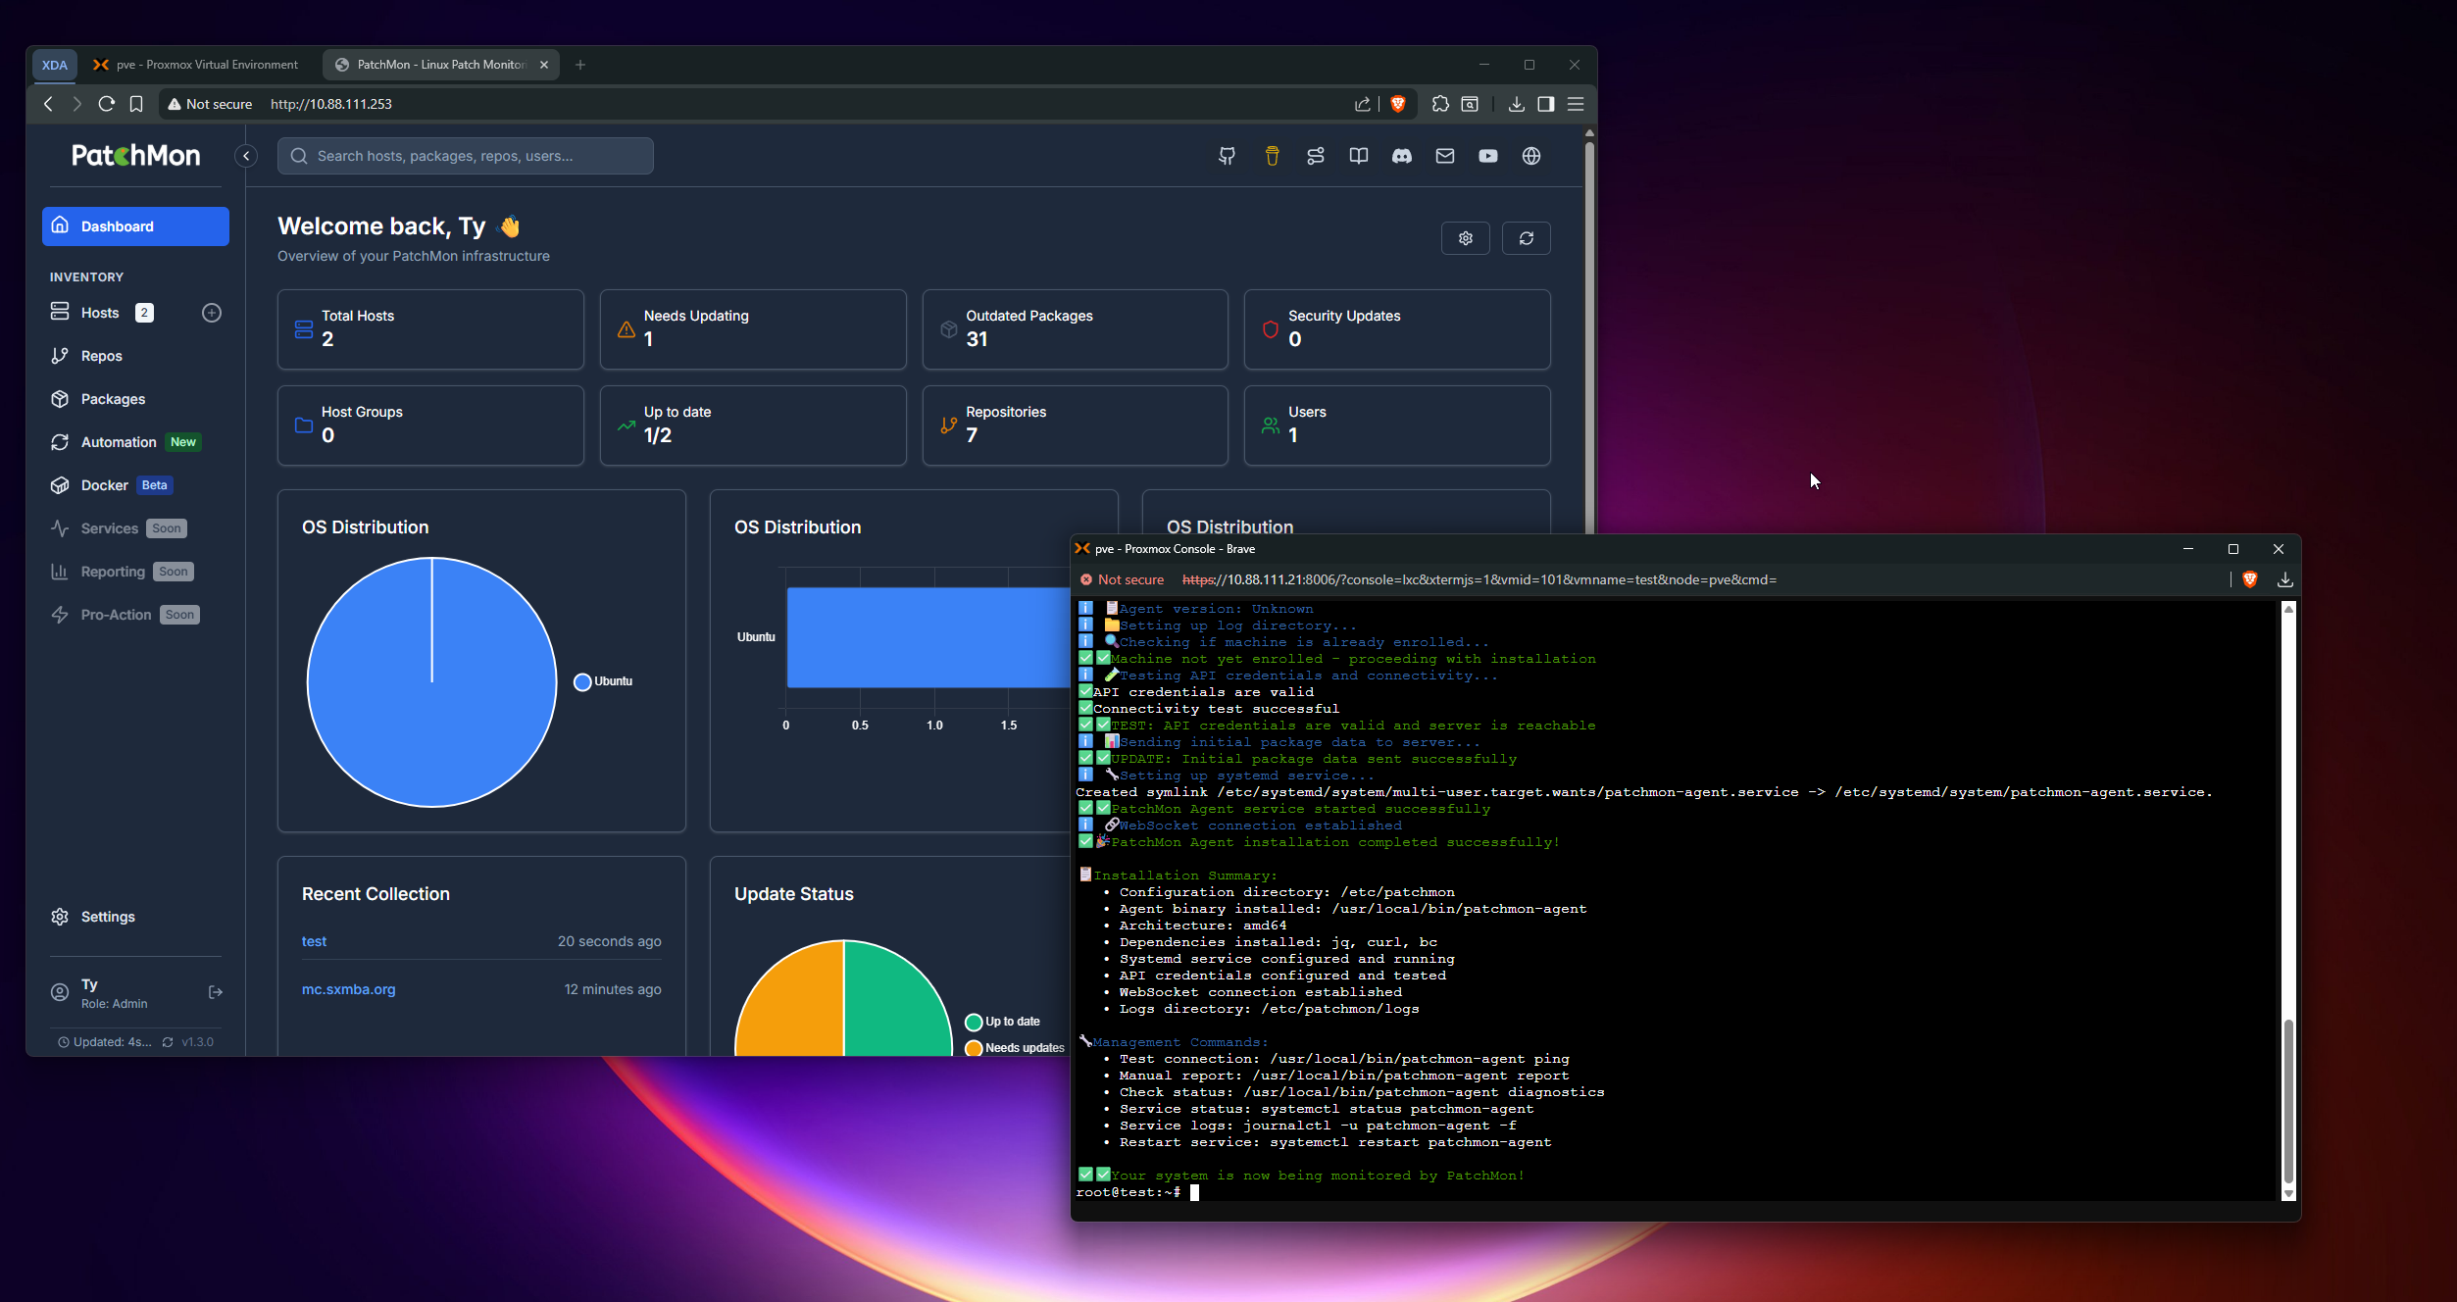Collapse the PatchMon sidebar with chevron

(x=246, y=156)
